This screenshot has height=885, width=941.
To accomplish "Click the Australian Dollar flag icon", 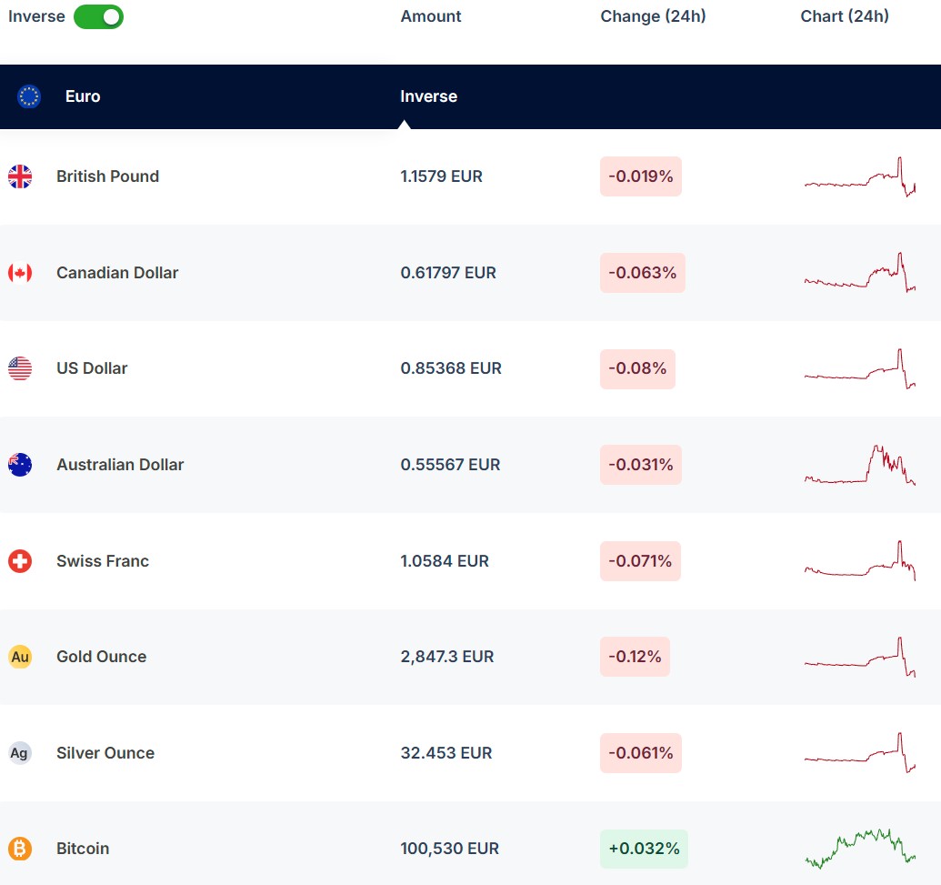I will click(20, 465).
